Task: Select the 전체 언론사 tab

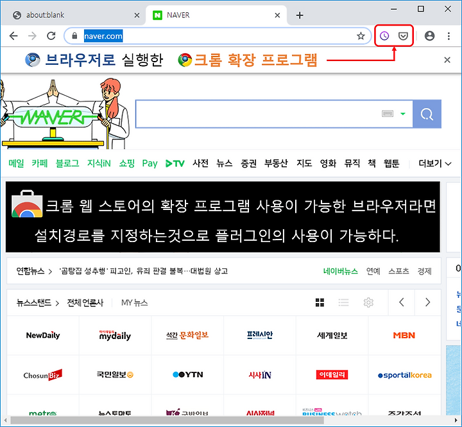Action: tap(85, 302)
